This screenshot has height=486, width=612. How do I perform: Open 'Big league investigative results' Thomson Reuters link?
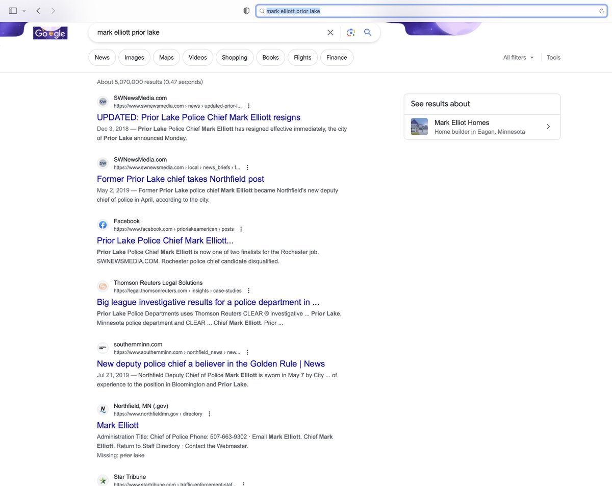click(208, 302)
